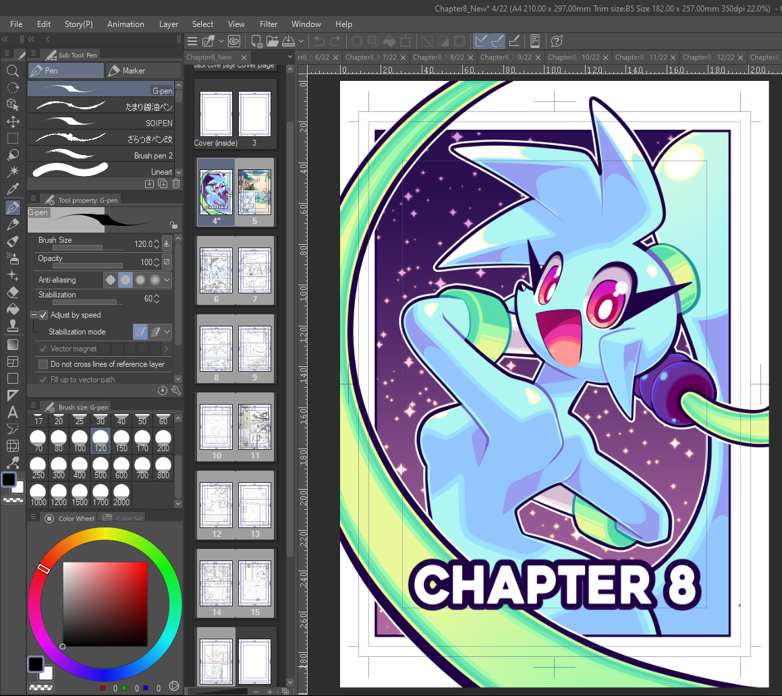The image size is (782, 696).
Task: Toggle the Adjust by speed checkbox
Action: pyautogui.click(x=43, y=314)
